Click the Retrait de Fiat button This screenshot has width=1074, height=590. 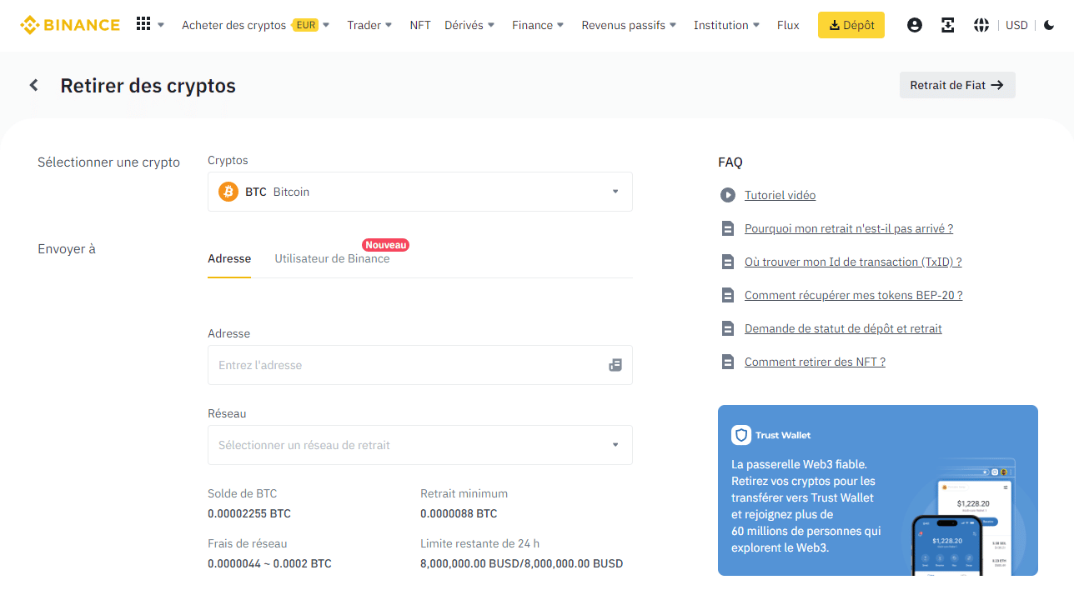pos(956,85)
